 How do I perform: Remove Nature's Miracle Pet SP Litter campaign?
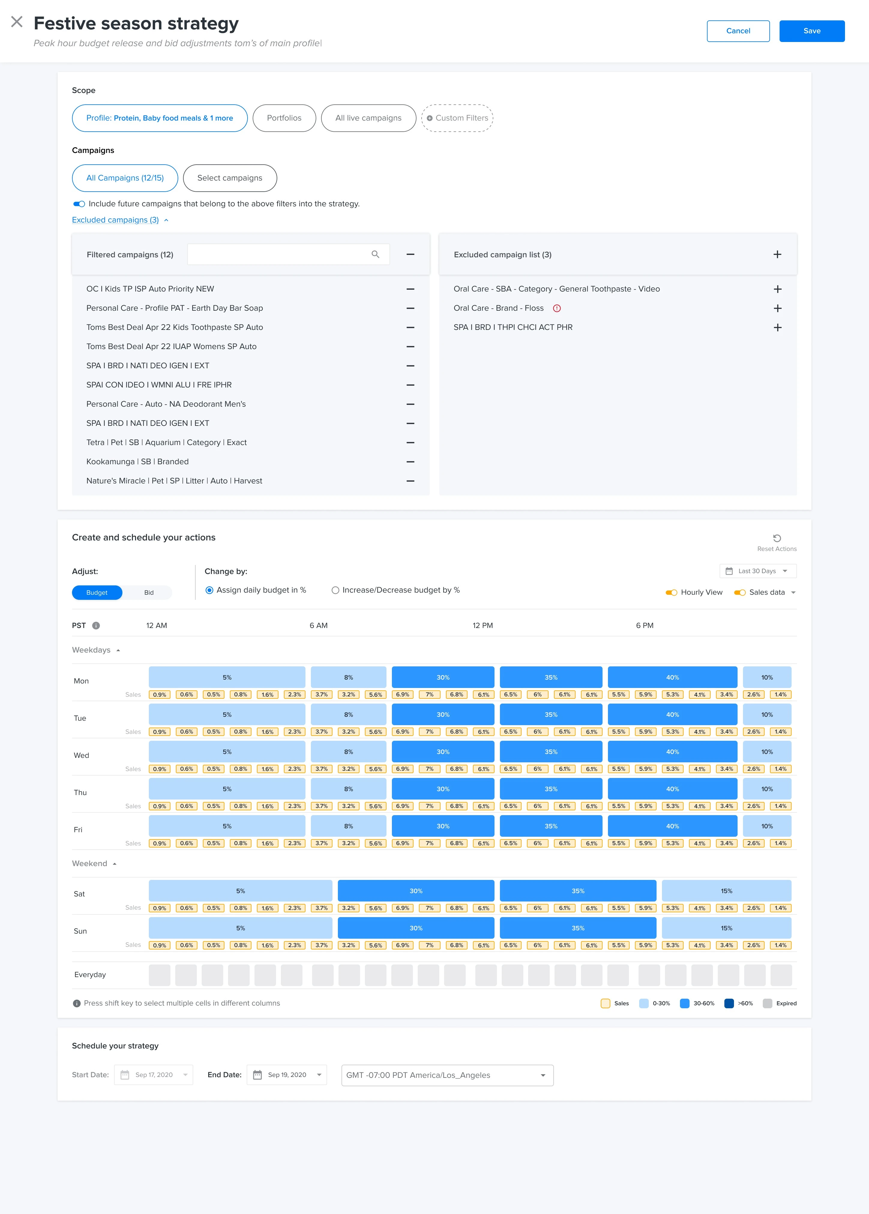[410, 481]
